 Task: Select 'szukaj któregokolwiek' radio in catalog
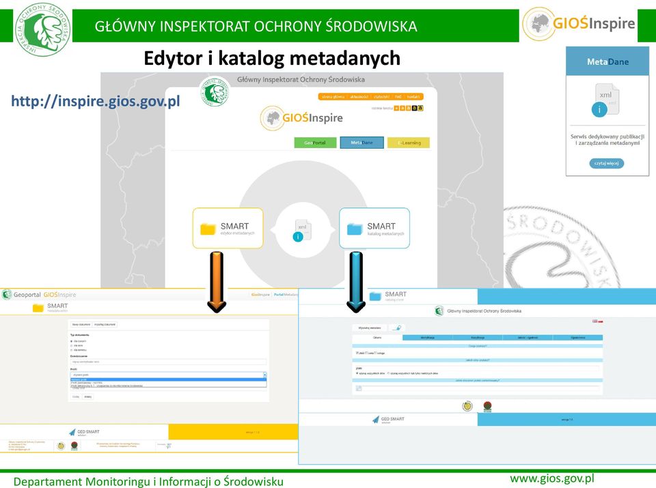click(x=389, y=373)
